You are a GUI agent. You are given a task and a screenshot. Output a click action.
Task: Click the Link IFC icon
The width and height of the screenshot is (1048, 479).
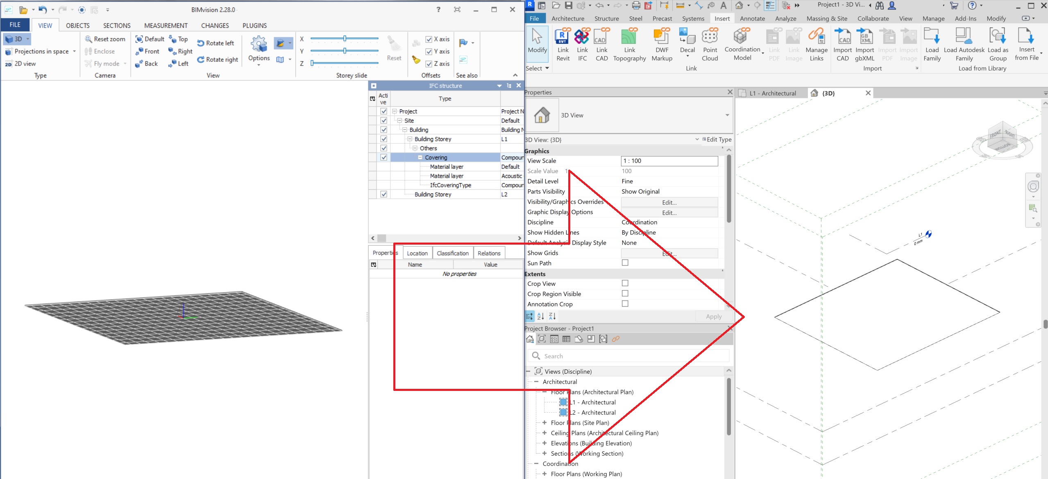[x=582, y=37]
